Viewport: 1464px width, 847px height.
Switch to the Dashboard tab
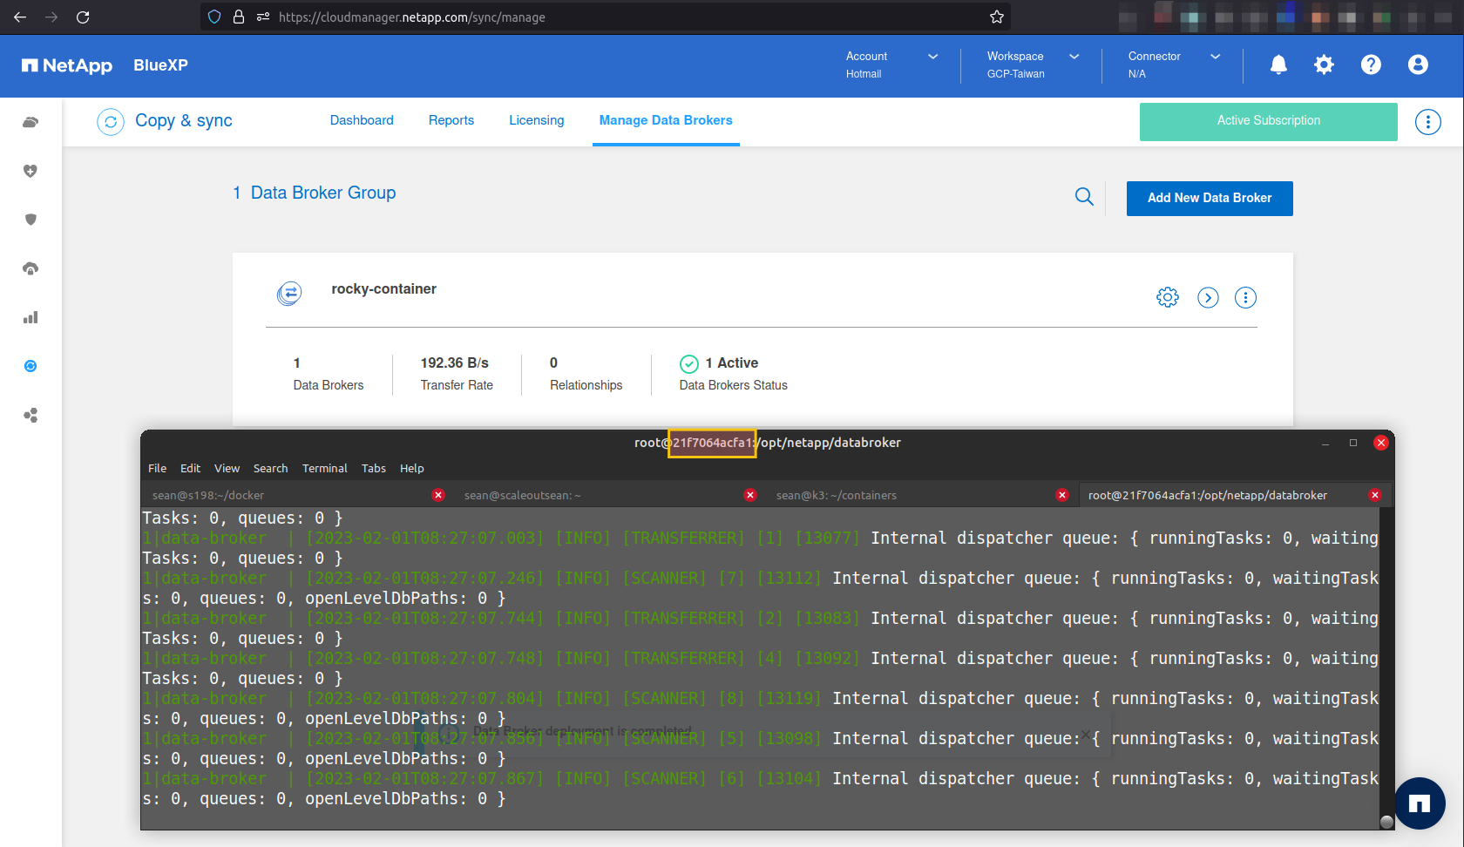(x=362, y=120)
